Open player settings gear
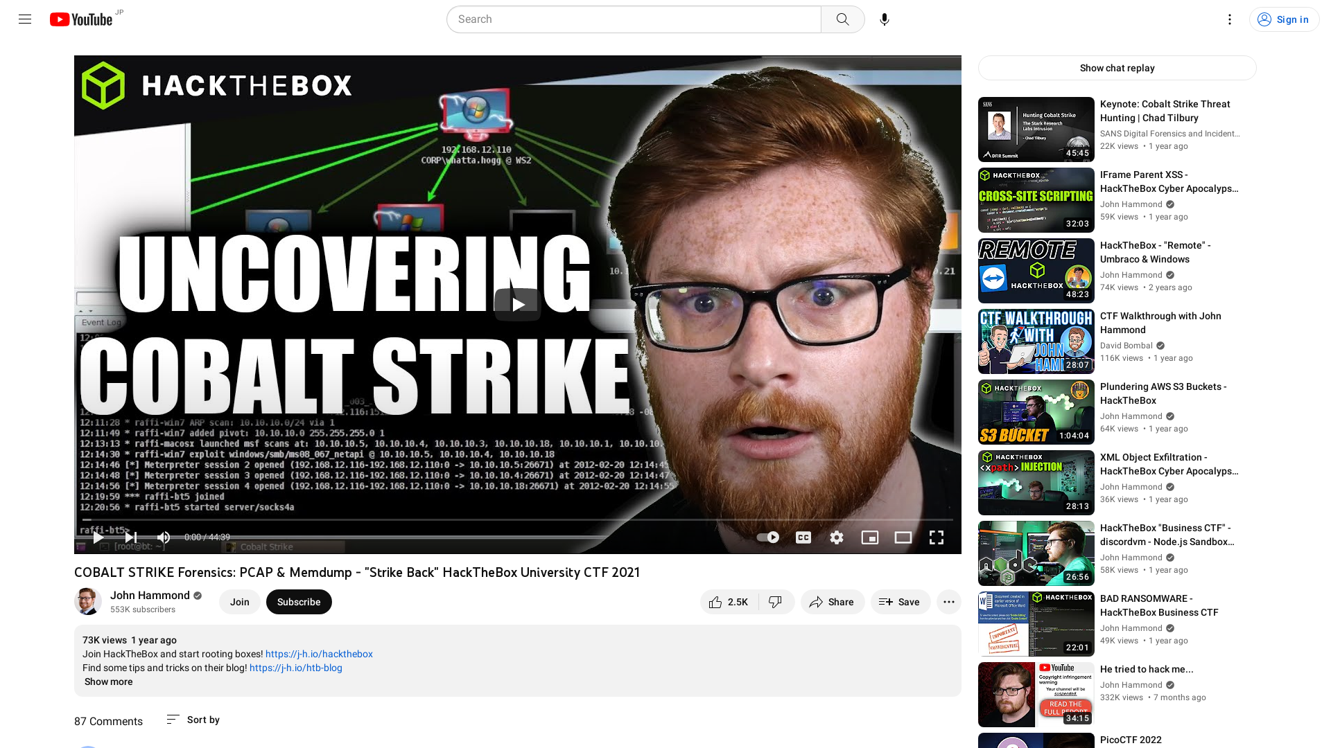 pyautogui.click(x=837, y=537)
